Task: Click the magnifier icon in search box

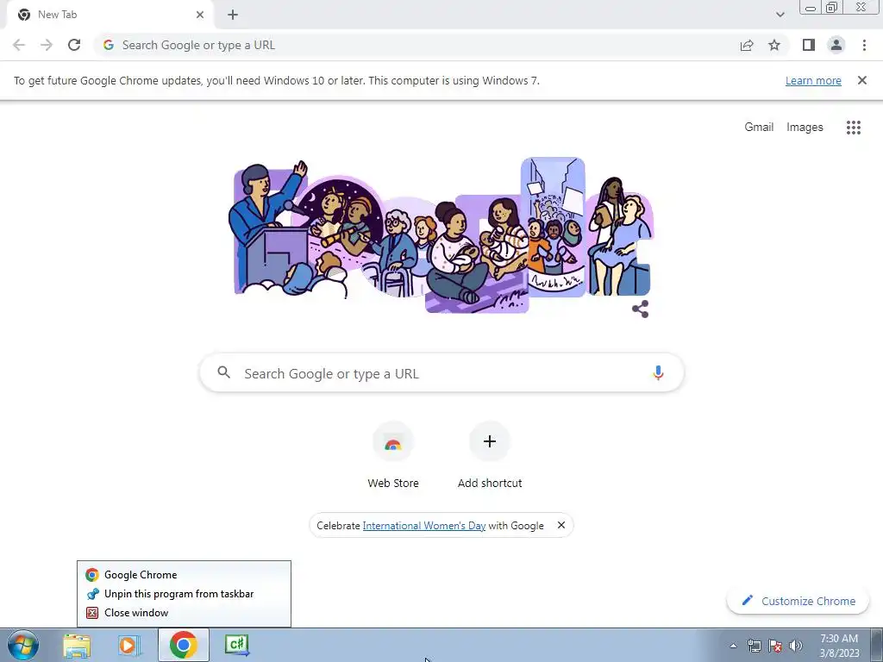Action: [223, 372]
